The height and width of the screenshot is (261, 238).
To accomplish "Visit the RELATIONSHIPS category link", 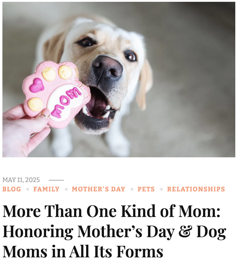I will point(196,189).
